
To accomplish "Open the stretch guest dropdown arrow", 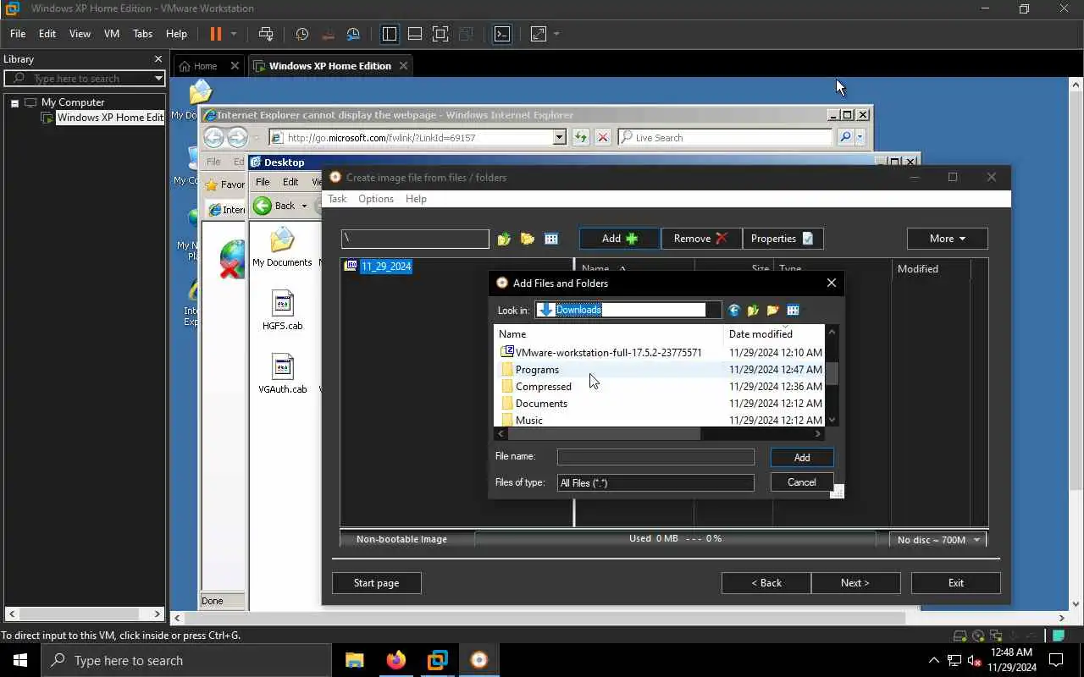I will point(556,34).
